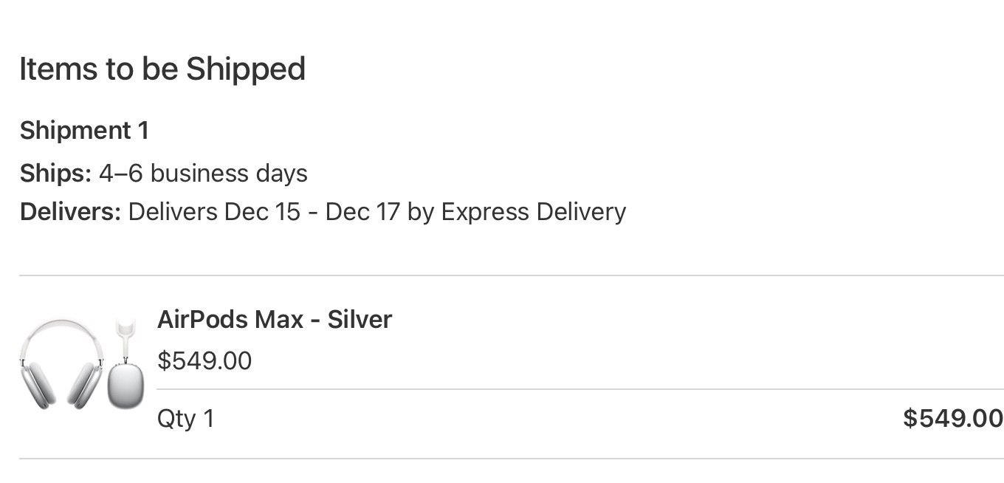Click the bold $549.00 line total

click(952, 419)
